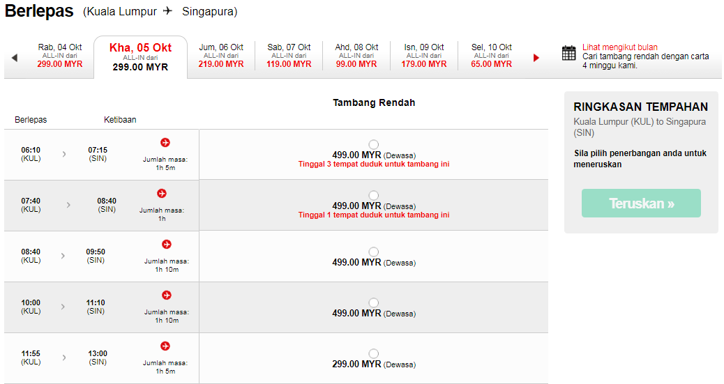Image resolution: width=724 pixels, height=384 pixels.
Task: Open the Lihat mengikut bulan link
Action: pos(619,47)
